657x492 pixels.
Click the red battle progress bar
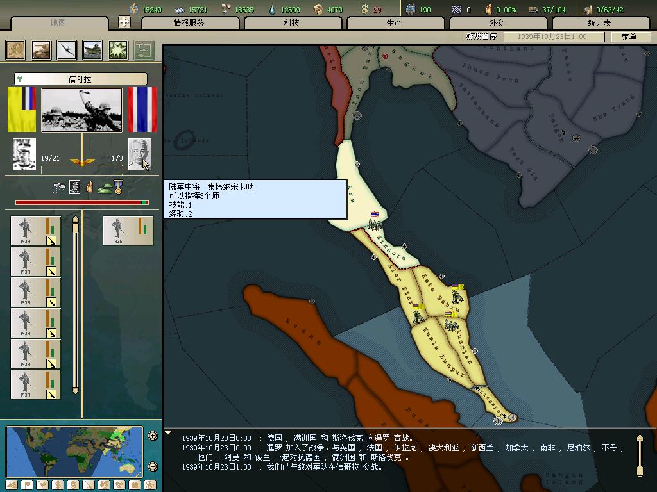[x=82, y=202]
